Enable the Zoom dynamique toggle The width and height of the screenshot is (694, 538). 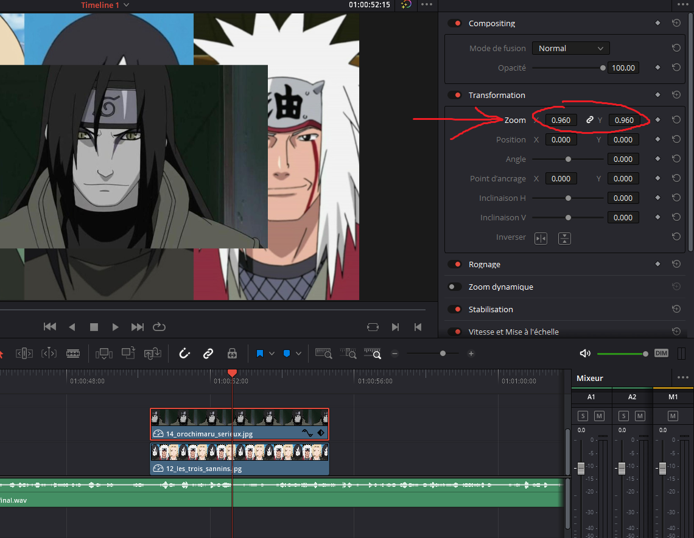point(455,287)
